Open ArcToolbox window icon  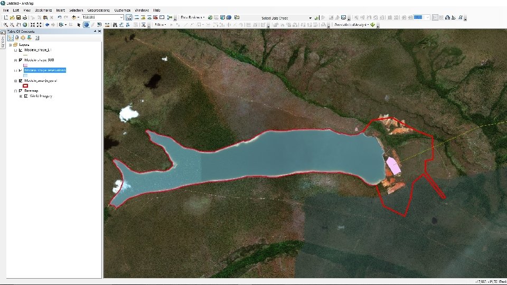click(x=155, y=17)
